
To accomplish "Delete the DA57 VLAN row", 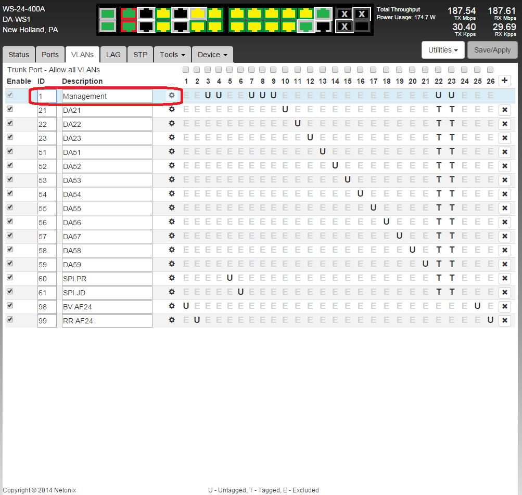I will click(505, 236).
